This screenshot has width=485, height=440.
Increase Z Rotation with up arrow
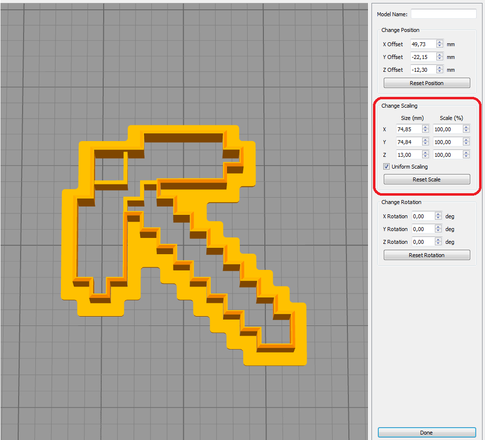coord(438,239)
